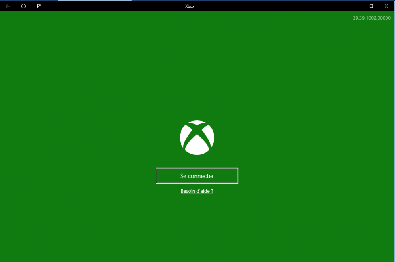Sign in using the Se connecter box

pos(197,176)
